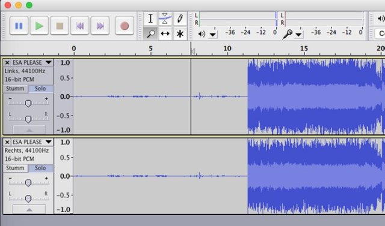Close the Rechts track with X
The image size is (385, 226).
click(7, 142)
